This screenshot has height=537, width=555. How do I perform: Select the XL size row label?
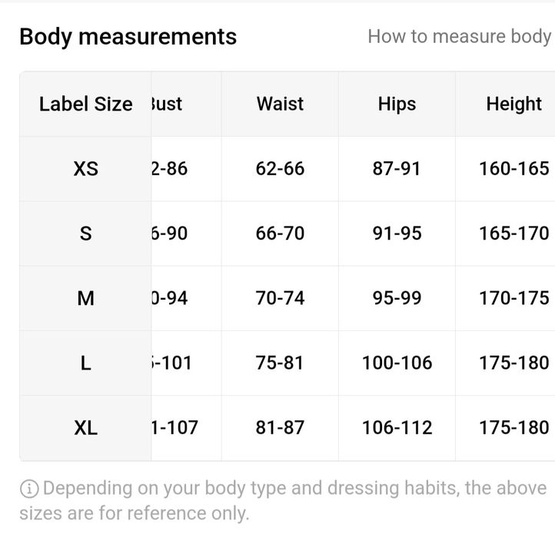coord(85,428)
